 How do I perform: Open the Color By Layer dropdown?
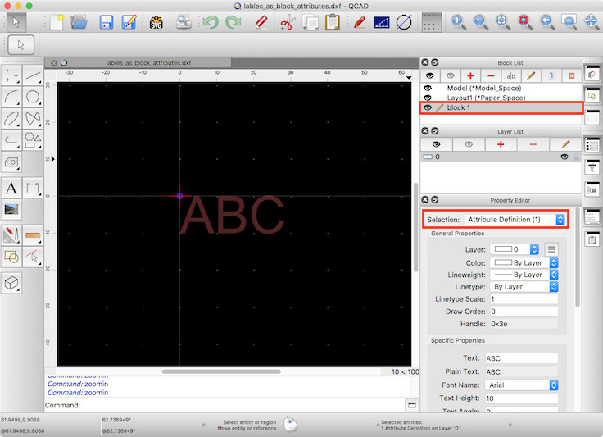click(524, 262)
